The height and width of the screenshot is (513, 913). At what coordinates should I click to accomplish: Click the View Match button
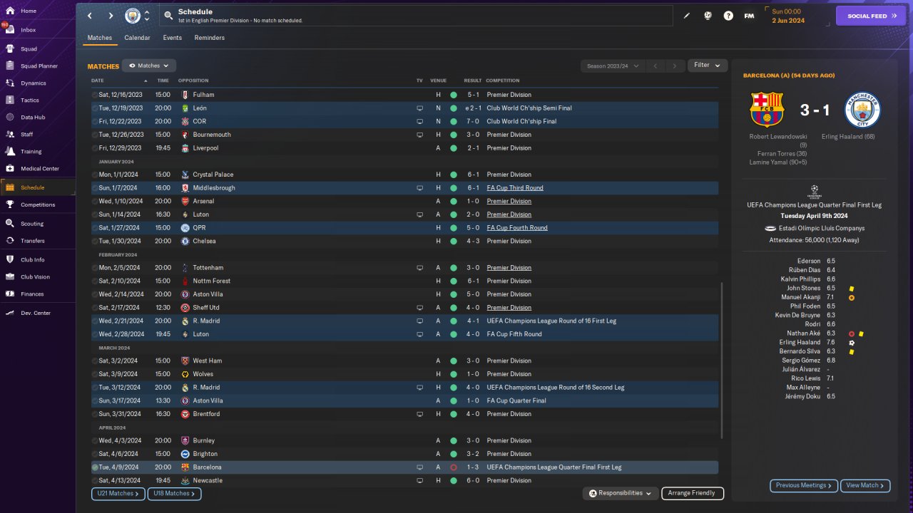tap(865, 486)
